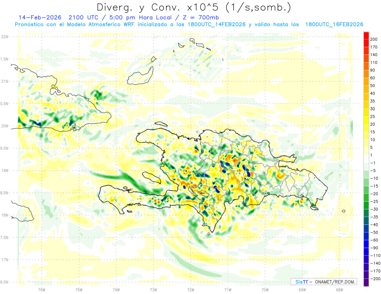Image resolution: width=381 pixels, height=294 pixels.
Task: Click the 20N latitude label
Action: pyautogui.click(x=4, y=126)
